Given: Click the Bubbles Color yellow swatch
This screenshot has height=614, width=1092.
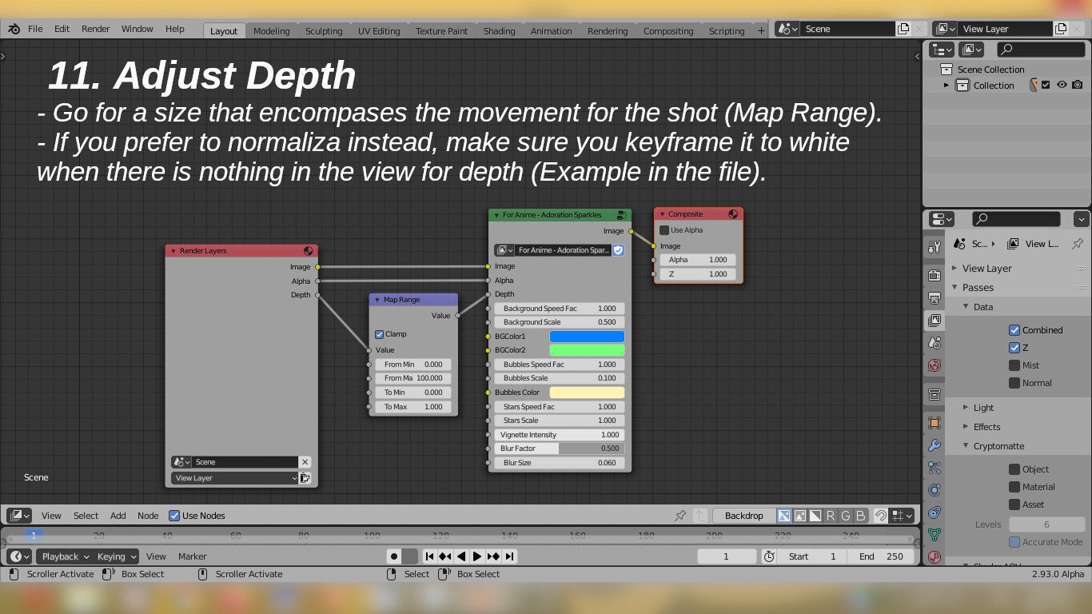Looking at the screenshot, I should pos(587,393).
